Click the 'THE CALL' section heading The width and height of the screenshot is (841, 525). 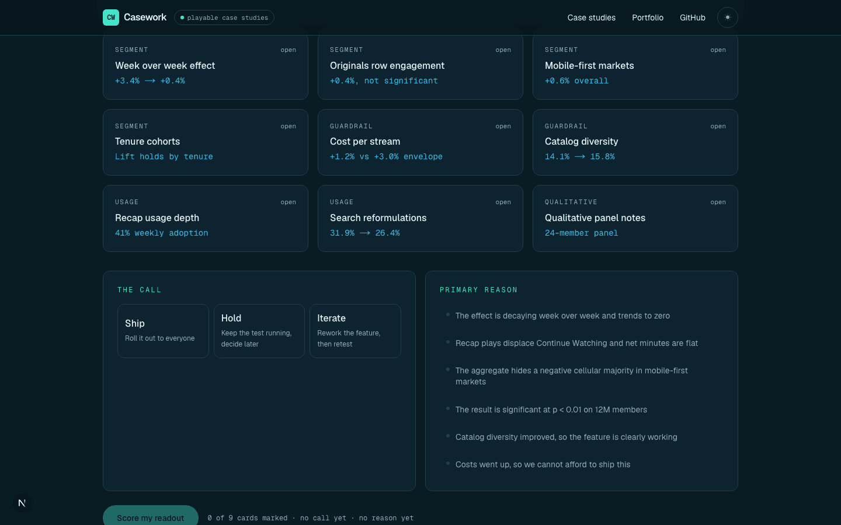coord(140,290)
